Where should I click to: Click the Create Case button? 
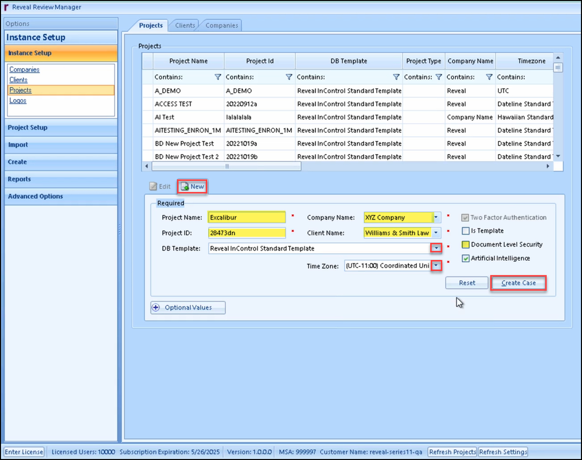click(x=518, y=283)
